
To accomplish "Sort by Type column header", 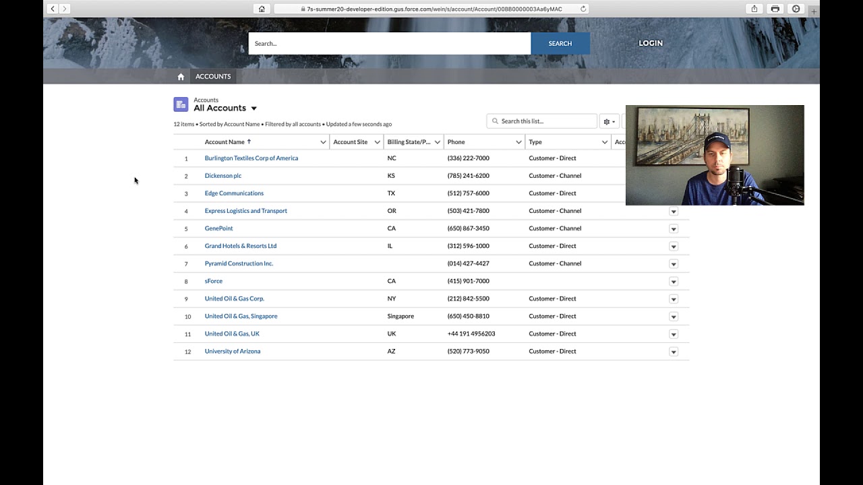I will point(535,142).
